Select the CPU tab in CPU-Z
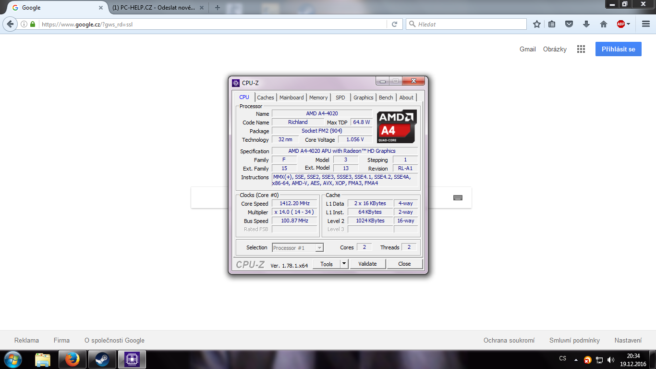This screenshot has width=656, height=369. [x=244, y=97]
